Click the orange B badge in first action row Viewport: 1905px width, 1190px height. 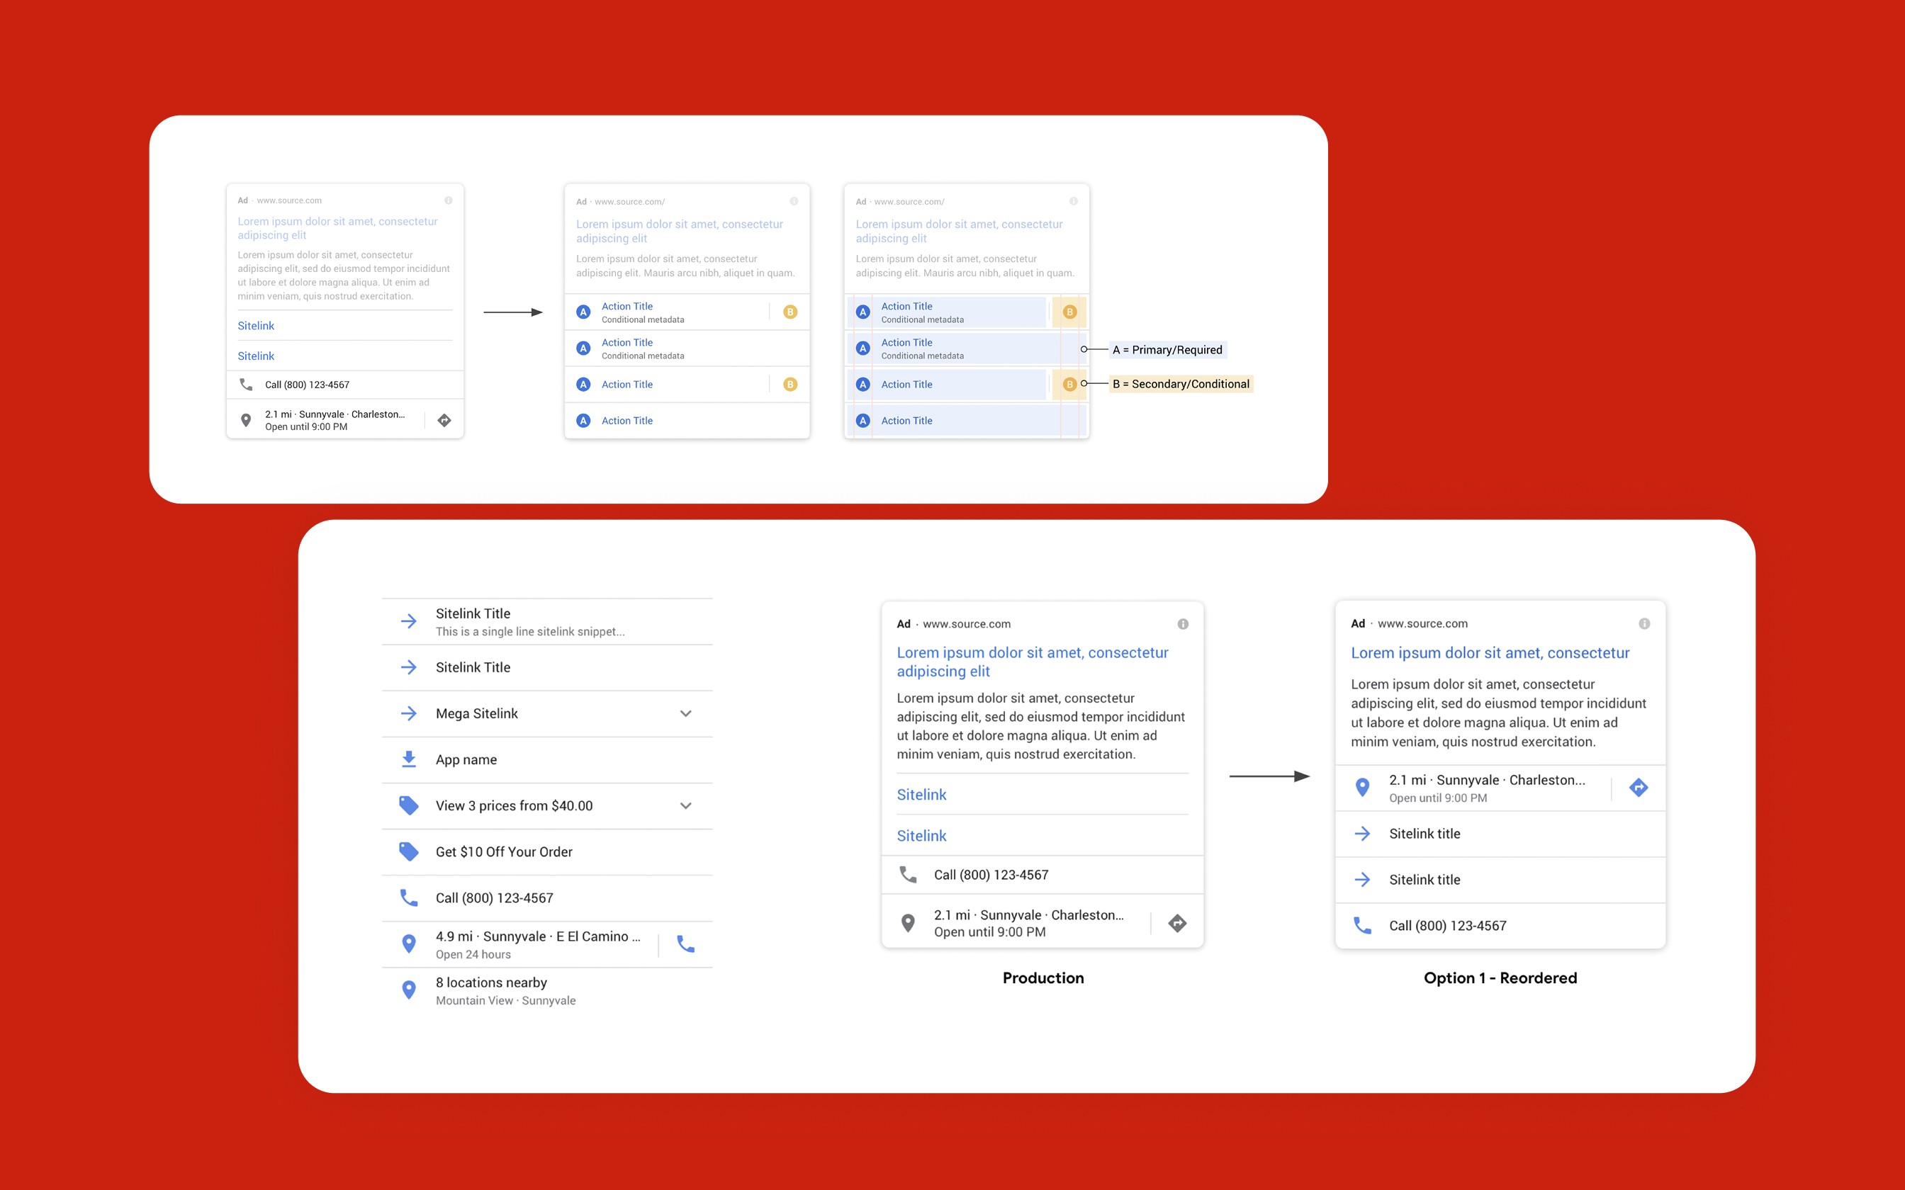coord(790,312)
